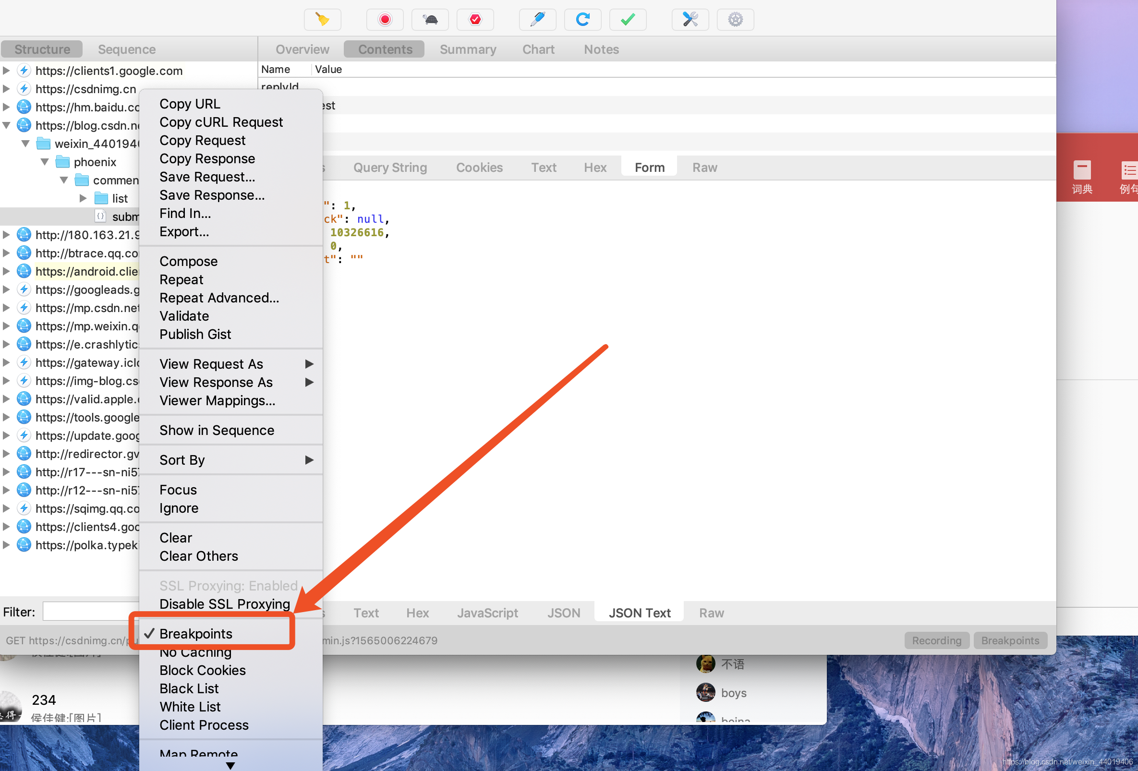This screenshot has height=771, width=1138.
Task: Select the googleads lightning host icon
Action: pyautogui.click(x=24, y=289)
